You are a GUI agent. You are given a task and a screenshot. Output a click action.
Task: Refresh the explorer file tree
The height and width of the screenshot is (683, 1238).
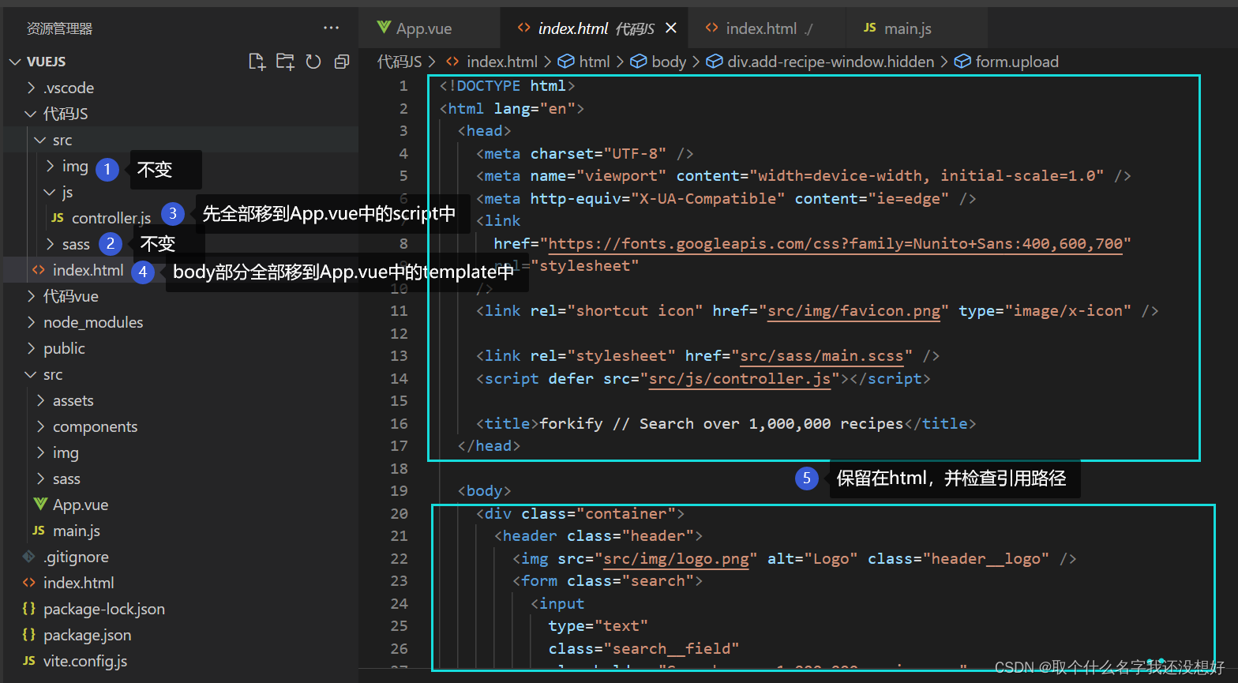[x=313, y=62]
